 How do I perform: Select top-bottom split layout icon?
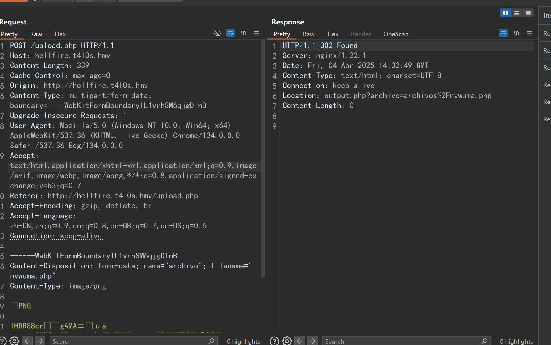point(517,13)
